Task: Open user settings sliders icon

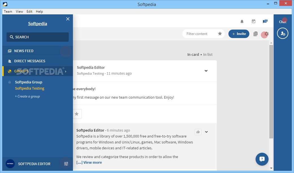Action: (x=66, y=164)
